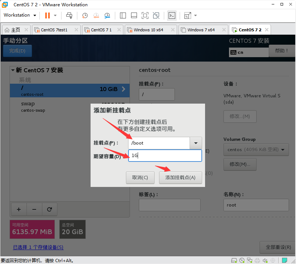Open the 已选择 1 个存储设备(S) link
296x264 pixels.
click(x=38, y=247)
